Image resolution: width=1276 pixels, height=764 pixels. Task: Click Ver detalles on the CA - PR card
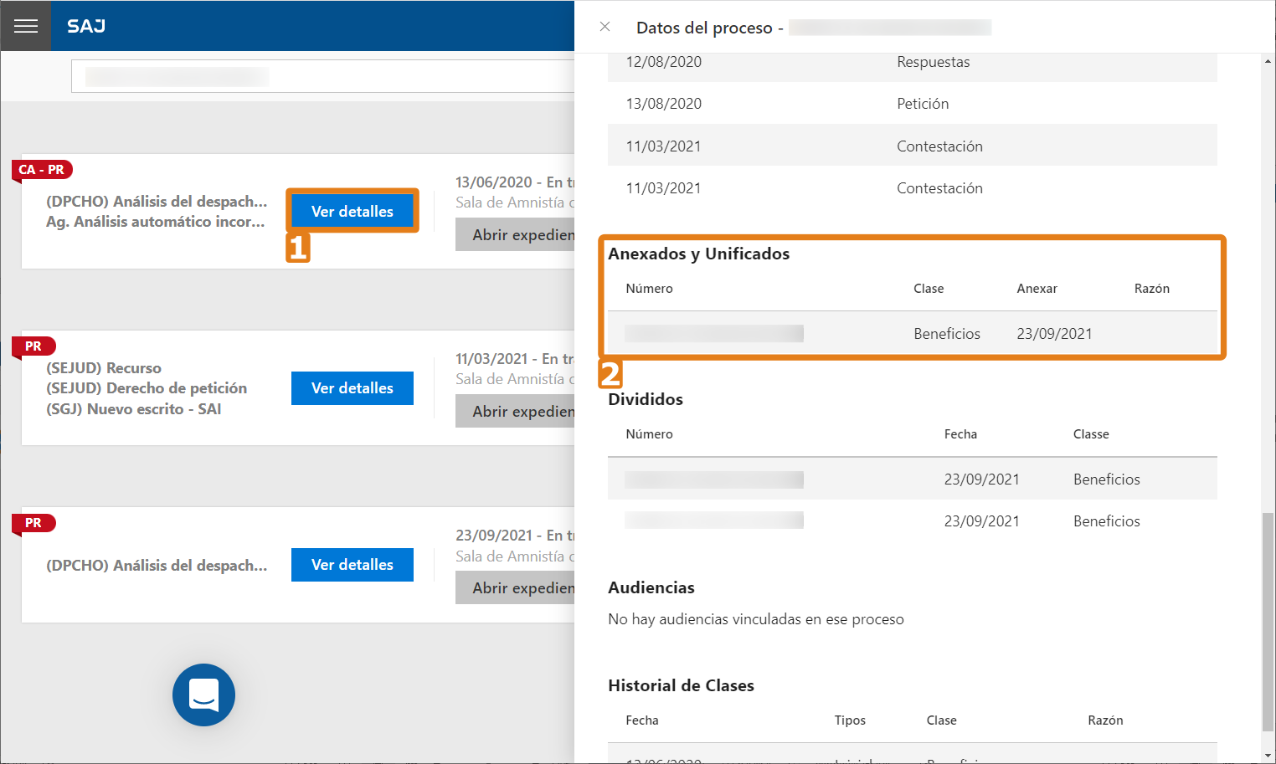(x=352, y=211)
